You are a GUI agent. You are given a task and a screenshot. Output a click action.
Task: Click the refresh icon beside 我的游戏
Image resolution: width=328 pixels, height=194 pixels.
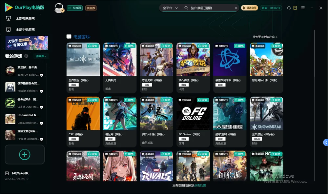click(26, 56)
